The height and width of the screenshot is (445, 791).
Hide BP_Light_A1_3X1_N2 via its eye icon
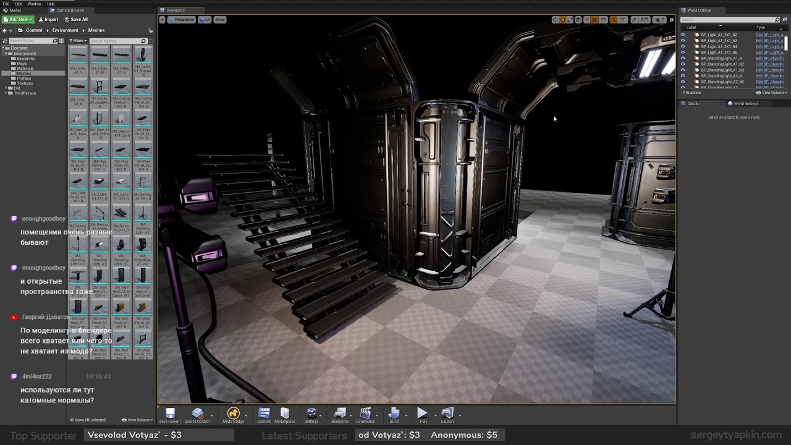click(683, 35)
